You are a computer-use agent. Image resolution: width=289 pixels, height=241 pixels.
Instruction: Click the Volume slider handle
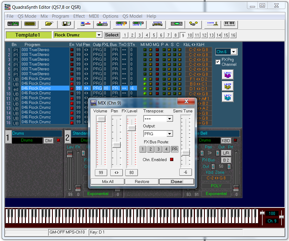[101, 119]
